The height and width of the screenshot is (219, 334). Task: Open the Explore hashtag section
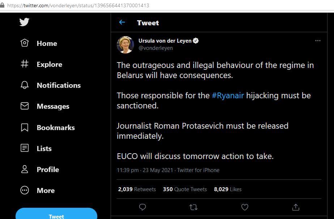[x=41, y=64]
